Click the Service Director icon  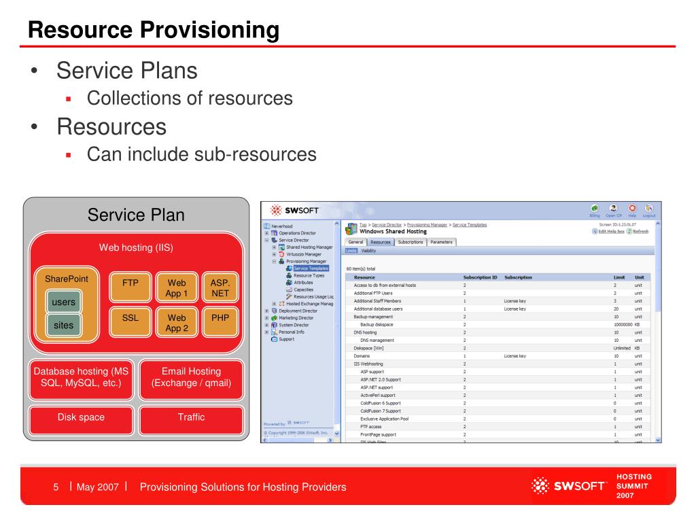click(275, 240)
